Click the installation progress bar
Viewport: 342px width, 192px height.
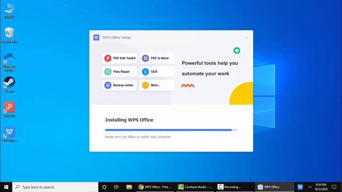(x=171, y=130)
